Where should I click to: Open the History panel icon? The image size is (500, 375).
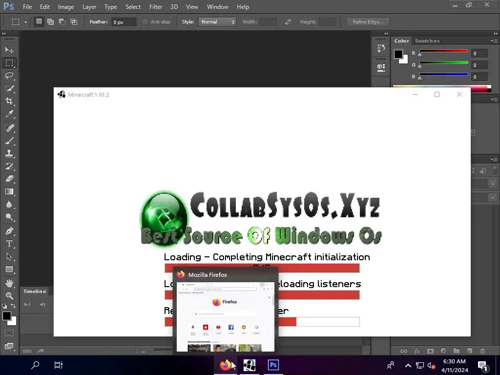pos(381,48)
